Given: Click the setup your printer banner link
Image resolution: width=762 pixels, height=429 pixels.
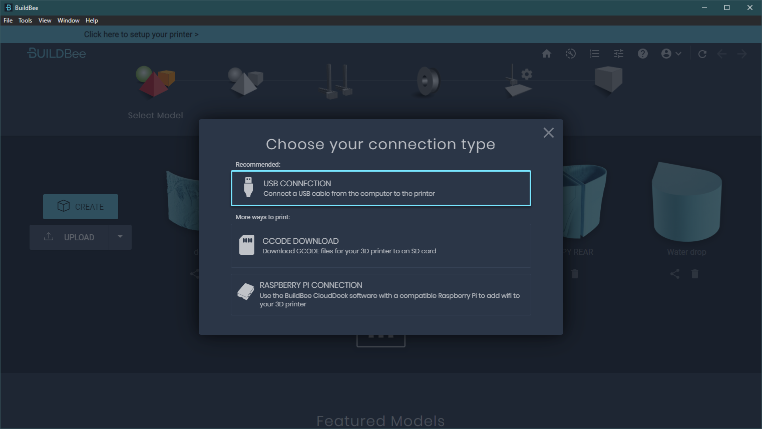Looking at the screenshot, I should click(x=141, y=35).
